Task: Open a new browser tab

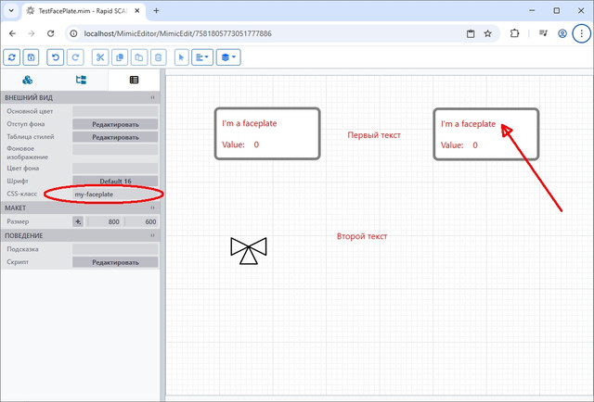Action: [x=156, y=10]
